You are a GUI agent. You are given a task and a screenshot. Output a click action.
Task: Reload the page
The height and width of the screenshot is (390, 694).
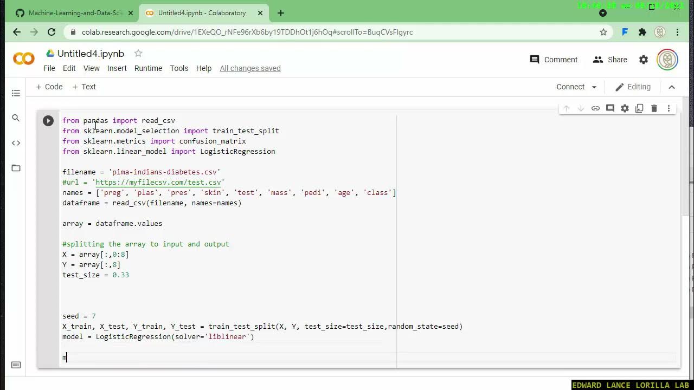click(x=52, y=32)
